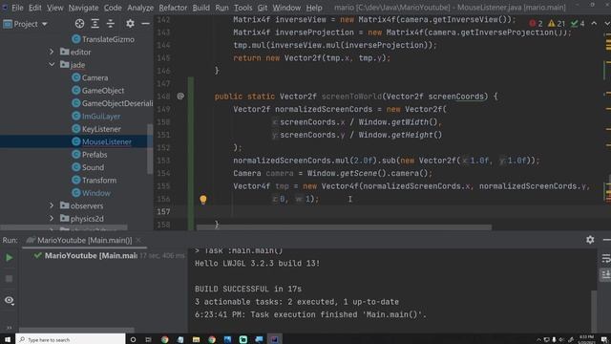This screenshot has width=611, height=344.
Task: Click the expand all icon in Project panel
Action: point(95,24)
